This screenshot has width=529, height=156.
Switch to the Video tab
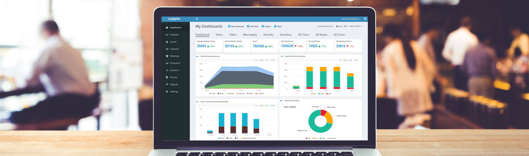click(233, 35)
